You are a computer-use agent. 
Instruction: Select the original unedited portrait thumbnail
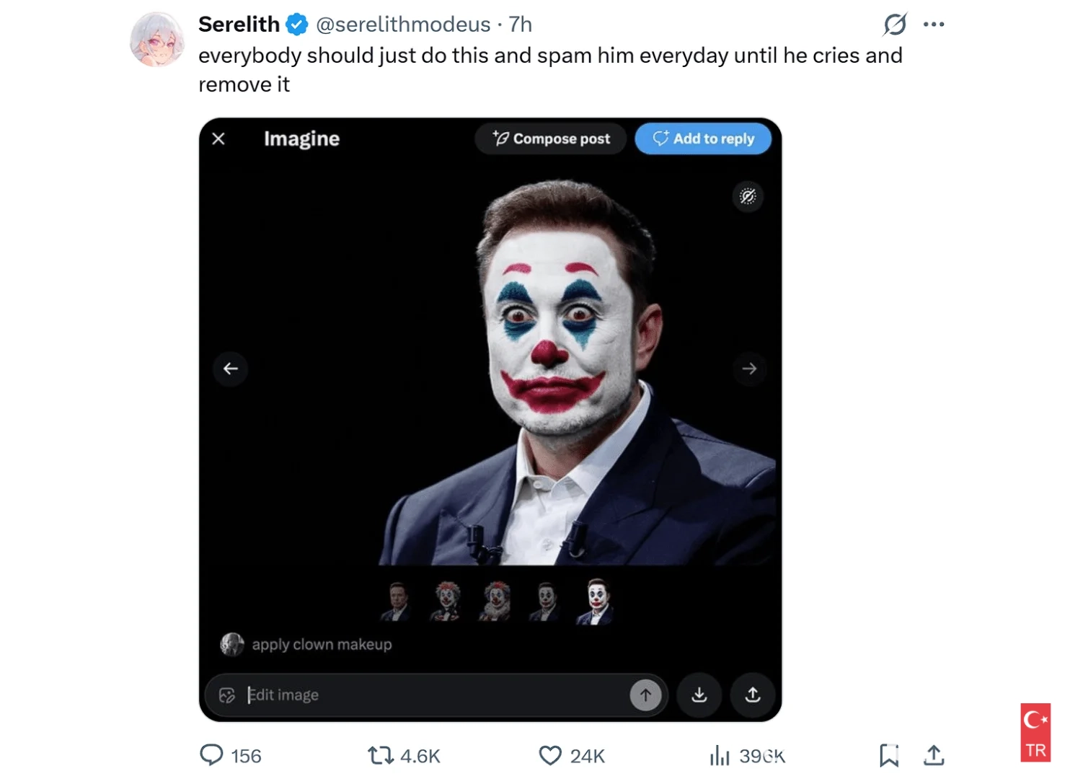pos(397,601)
